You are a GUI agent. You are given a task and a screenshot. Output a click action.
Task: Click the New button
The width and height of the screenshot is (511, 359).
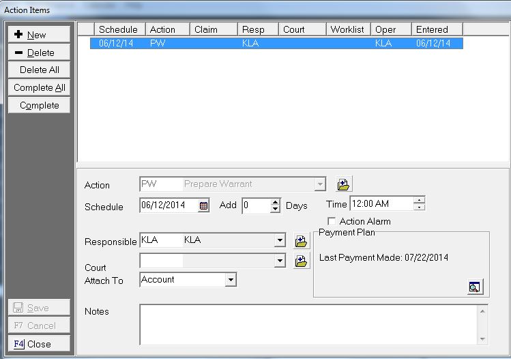(x=39, y=35)
